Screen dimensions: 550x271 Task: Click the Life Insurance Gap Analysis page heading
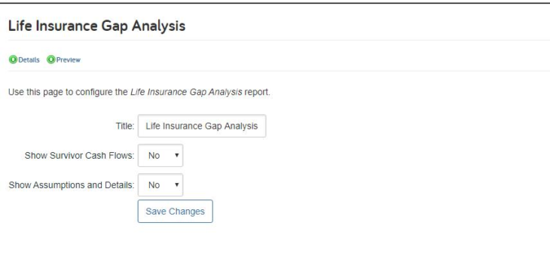pyautogui.click(x=96, y=26)
